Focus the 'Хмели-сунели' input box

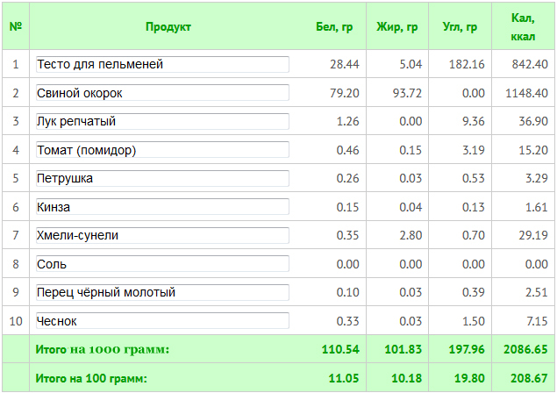click(x=162, y=236)
